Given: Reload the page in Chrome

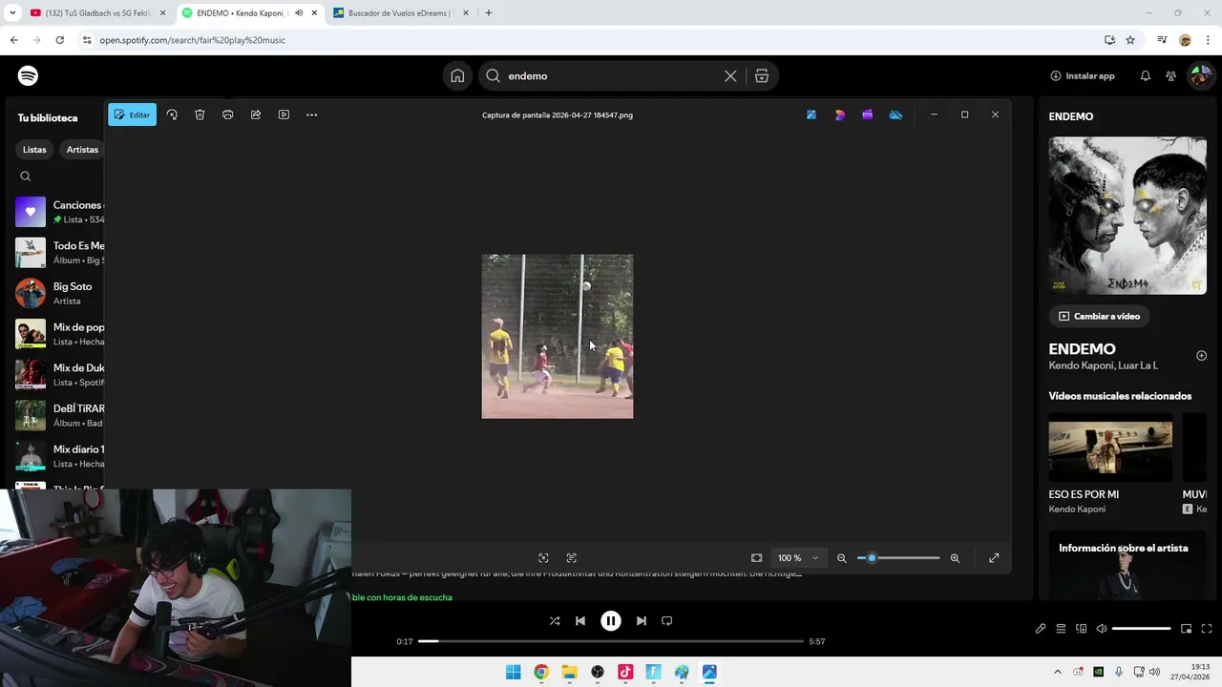Looking at the screenshot, I should [x=59, y=40].
